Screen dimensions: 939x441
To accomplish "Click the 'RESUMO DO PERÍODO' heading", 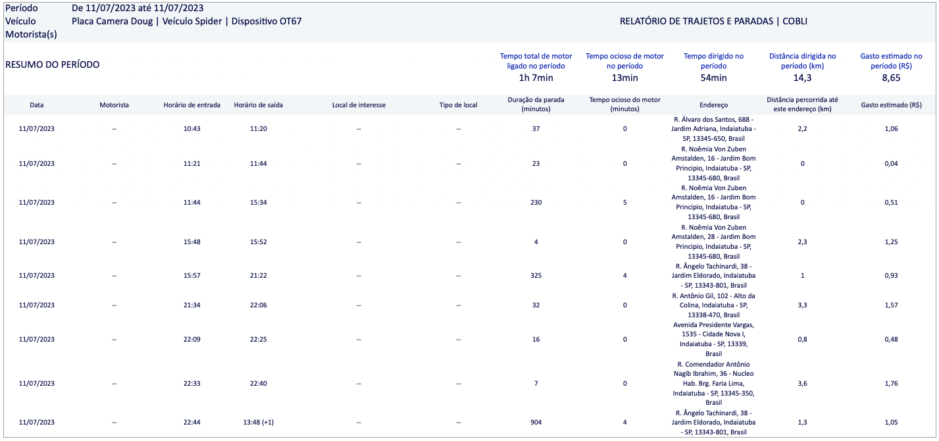I will pos(53,65).
